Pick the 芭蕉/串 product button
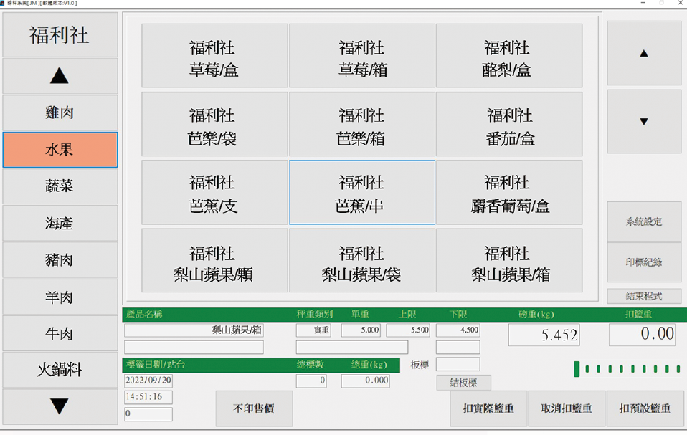The width and height of the screenshot is (687, 435). click(x=361, y=193)
